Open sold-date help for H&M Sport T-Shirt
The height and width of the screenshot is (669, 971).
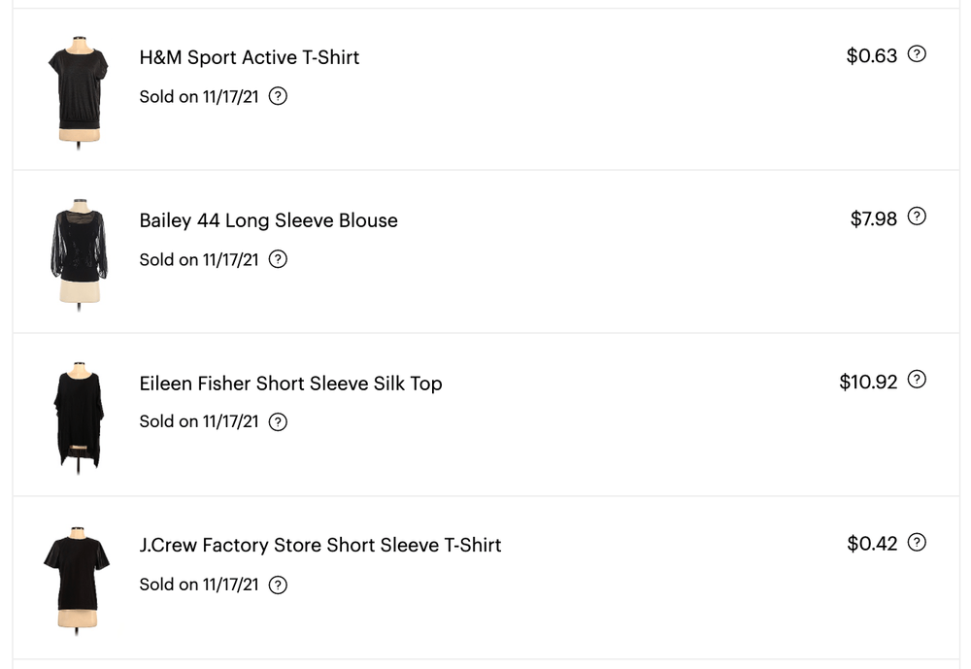pos(278,96)
